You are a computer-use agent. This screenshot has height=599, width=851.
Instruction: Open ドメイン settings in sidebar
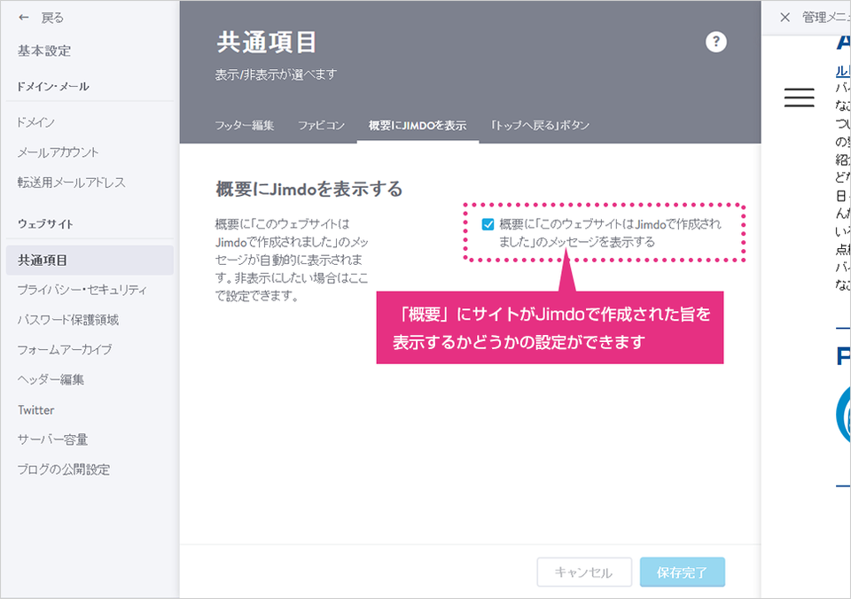[35, 122]
